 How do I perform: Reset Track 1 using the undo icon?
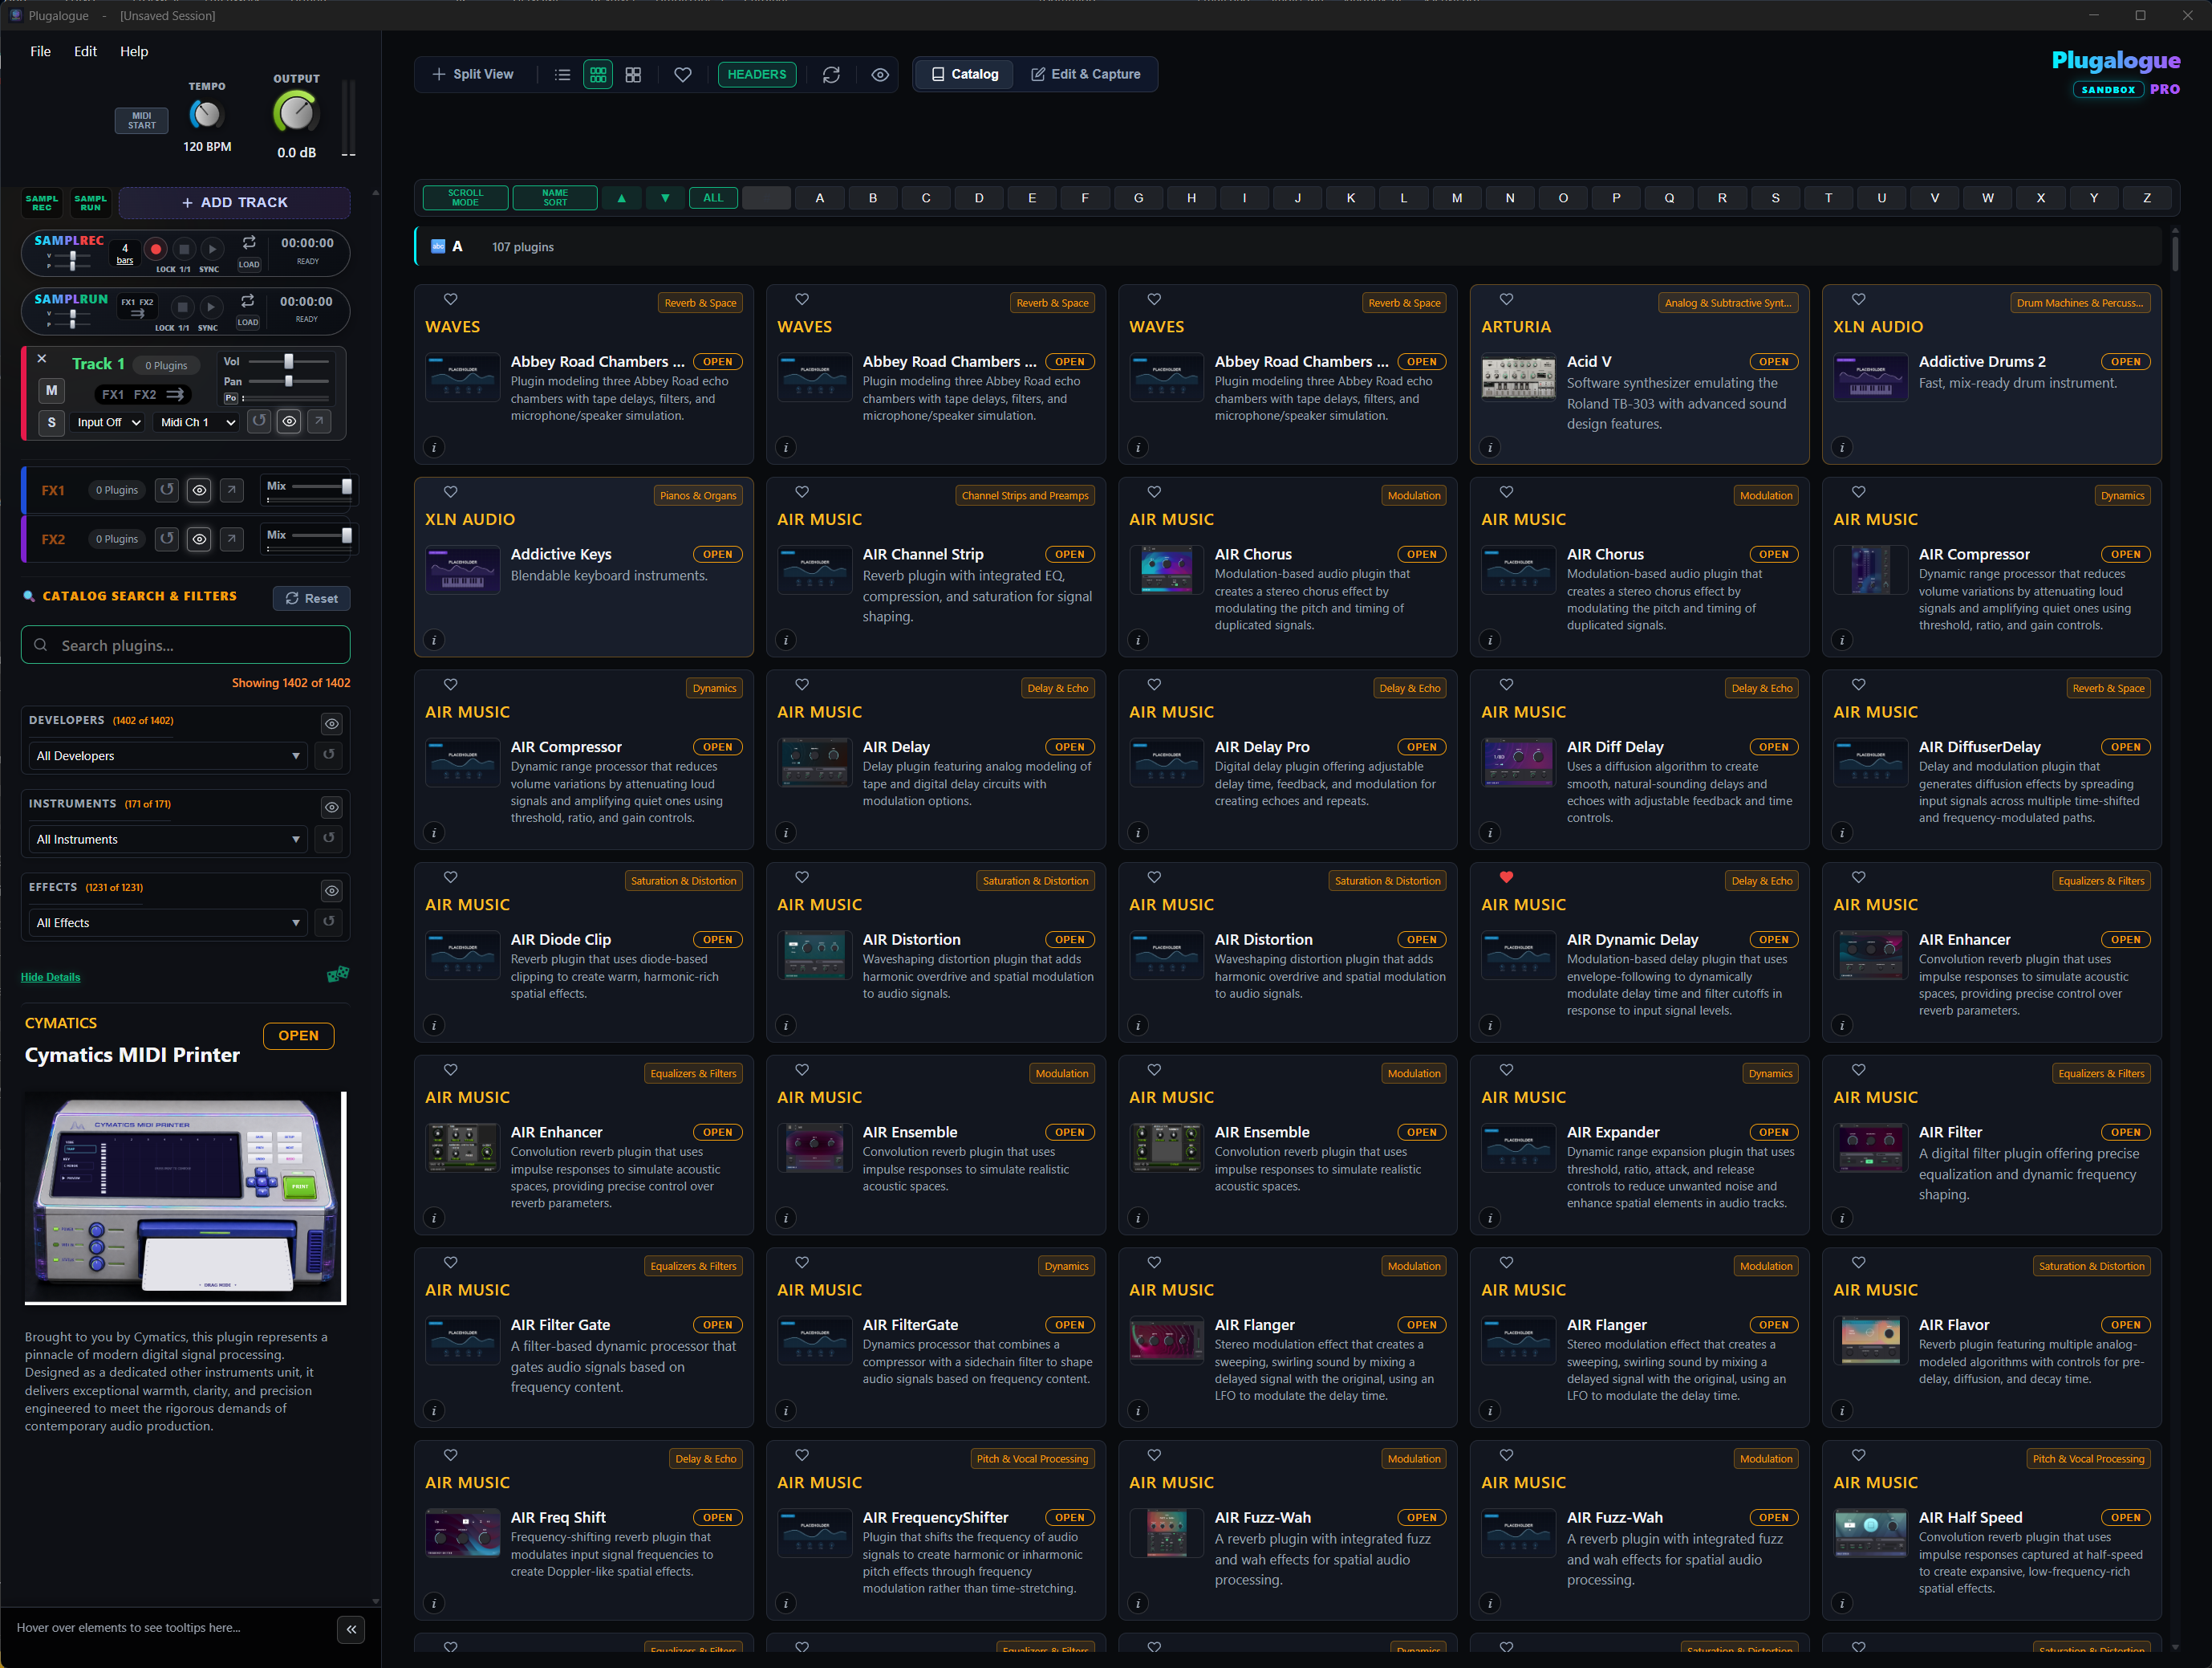[259, 421]
